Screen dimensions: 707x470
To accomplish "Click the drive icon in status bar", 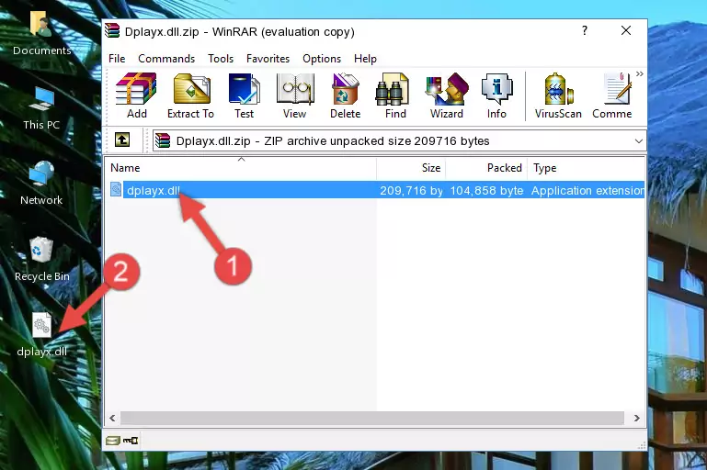I will tap(113, 441).
